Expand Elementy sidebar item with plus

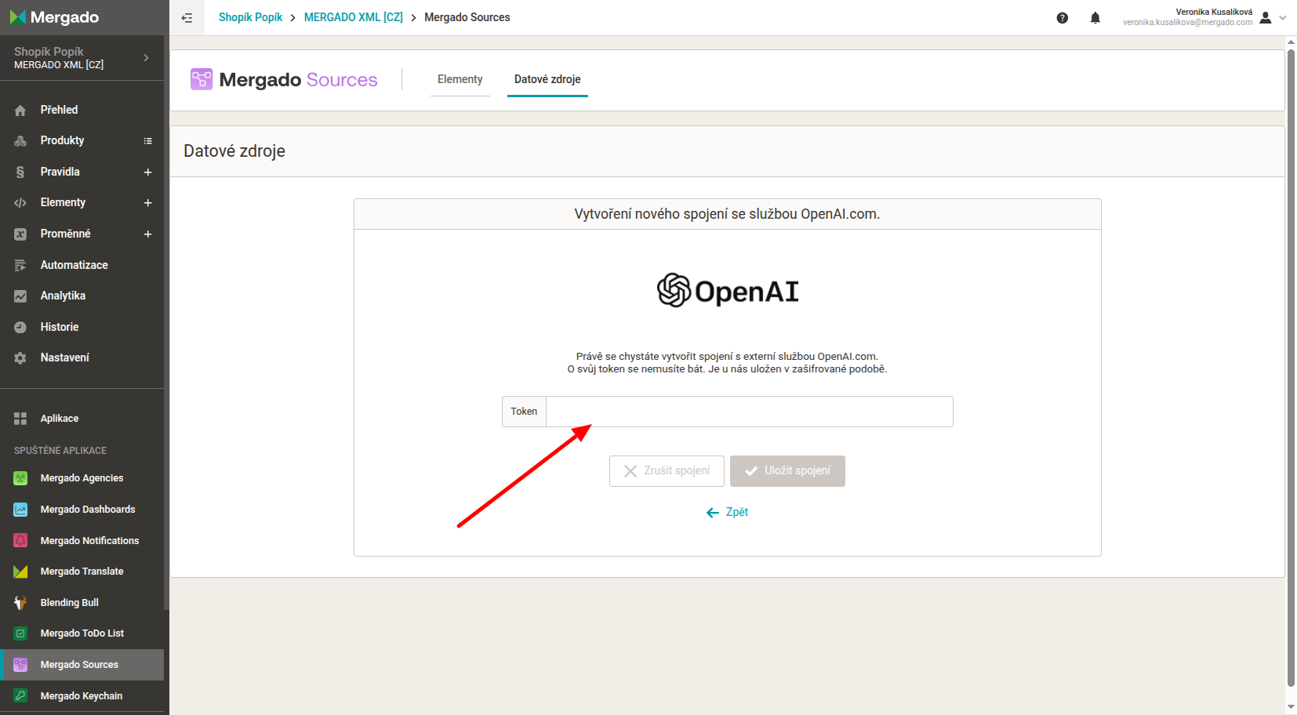[147, 203]
